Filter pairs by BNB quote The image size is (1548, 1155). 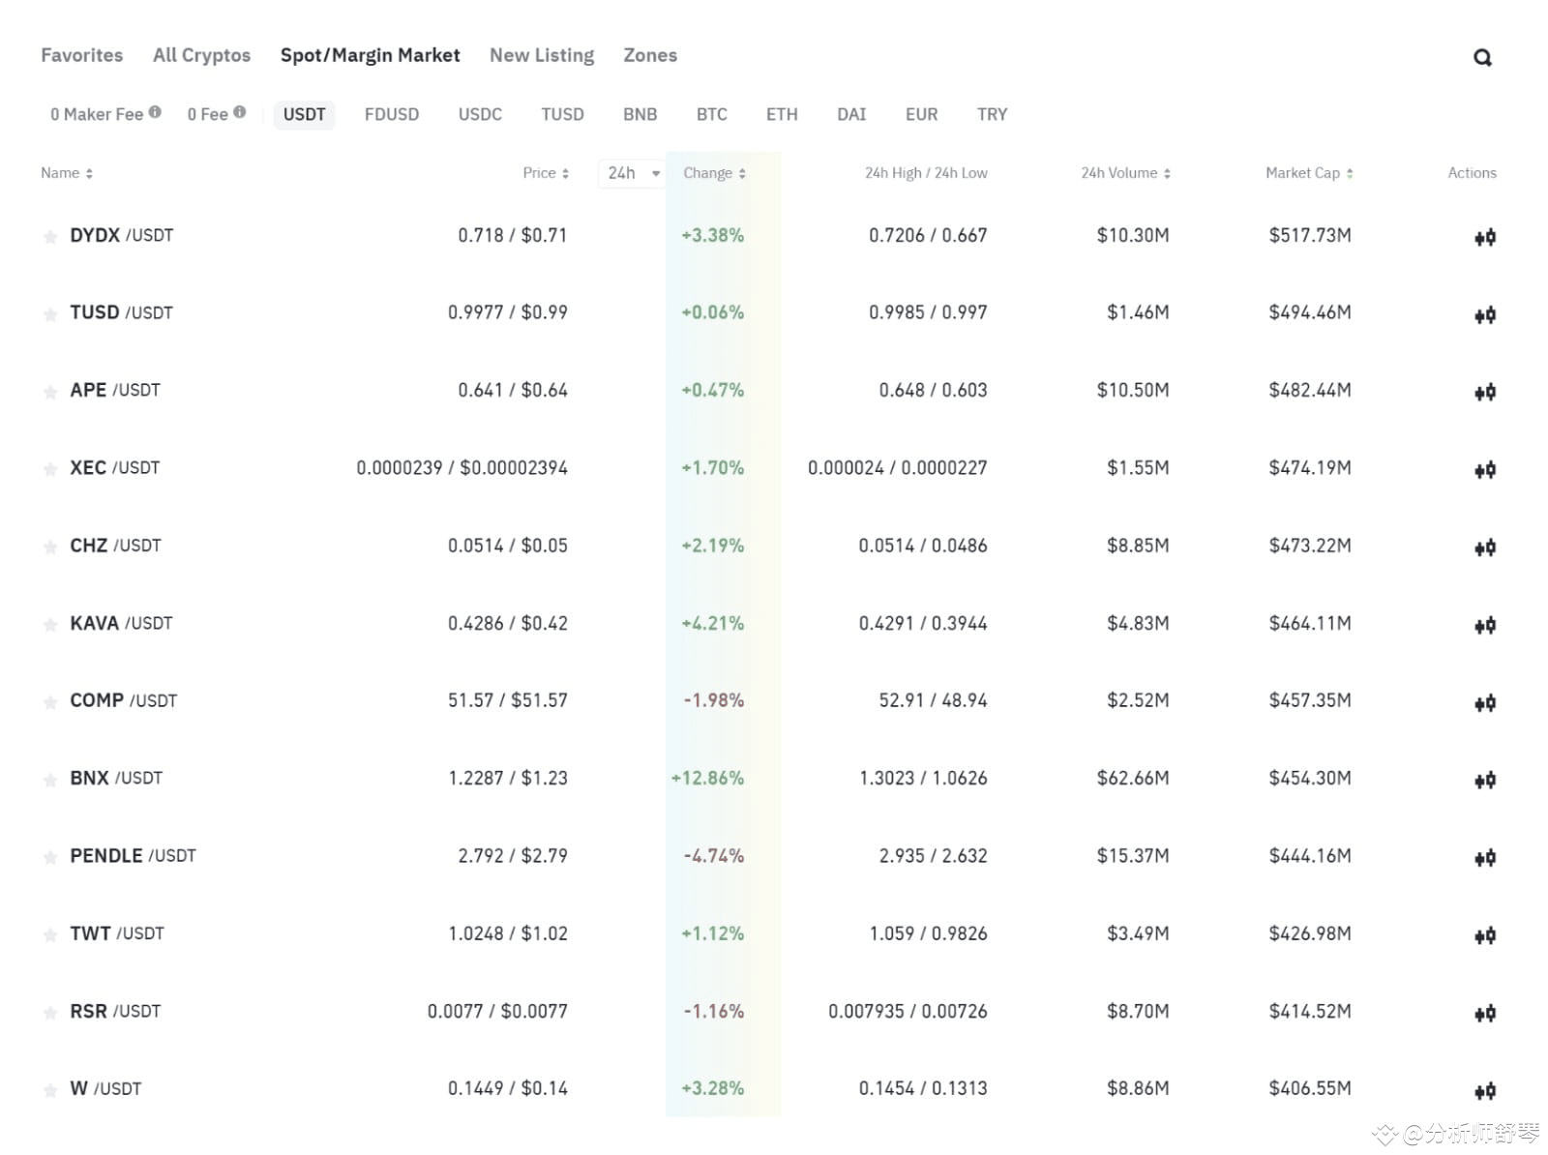(640, 114)
